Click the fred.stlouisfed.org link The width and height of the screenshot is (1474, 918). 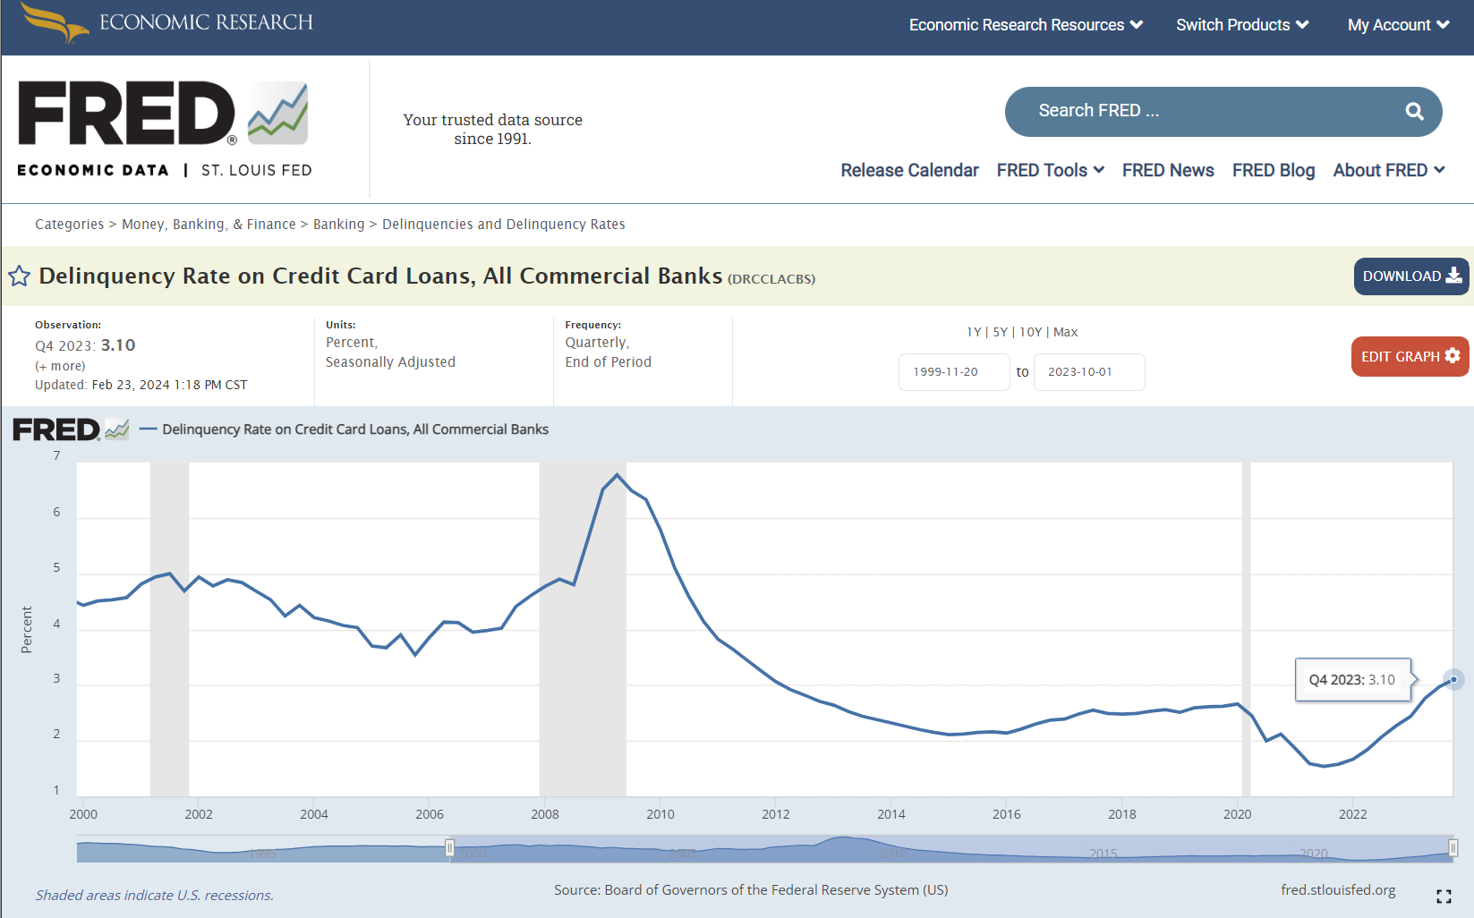(x=1338, y=890)
